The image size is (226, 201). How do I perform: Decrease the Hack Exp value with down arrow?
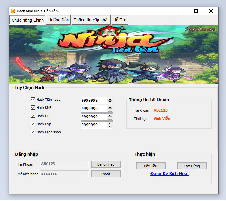click(110, 127)
